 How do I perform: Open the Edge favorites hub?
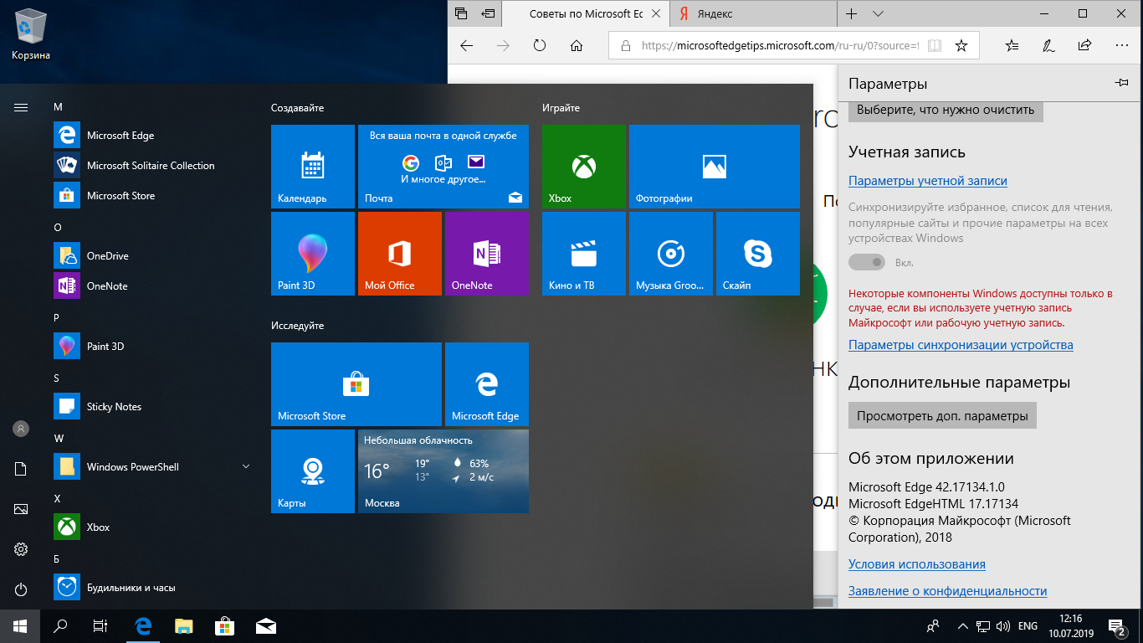(1012, 46)
